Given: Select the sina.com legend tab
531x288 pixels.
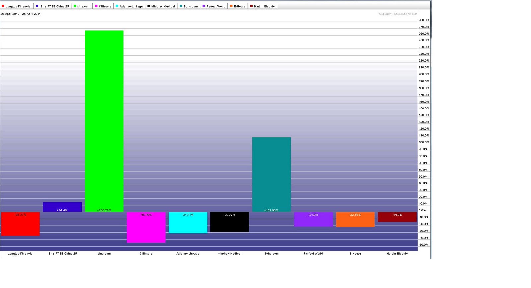Looking at the screenshot, I should coord(82,6).
